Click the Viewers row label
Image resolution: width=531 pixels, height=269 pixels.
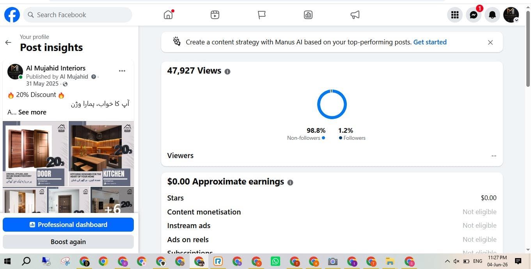pyautogui.click(x=180, y=155)
